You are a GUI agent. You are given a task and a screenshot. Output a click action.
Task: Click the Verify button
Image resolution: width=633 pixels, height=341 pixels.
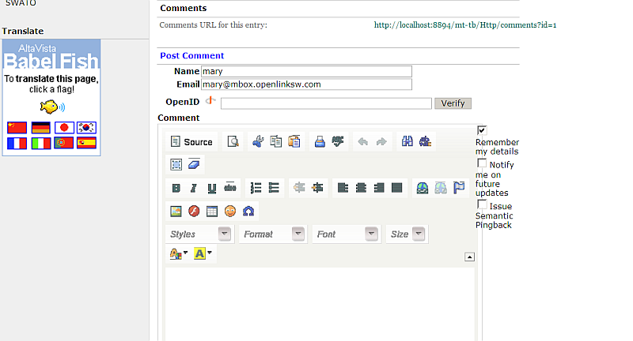coord(453,103)
